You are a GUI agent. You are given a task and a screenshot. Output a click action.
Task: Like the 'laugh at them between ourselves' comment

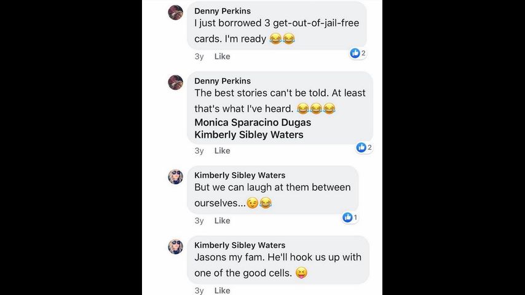[x=222, y=221]
